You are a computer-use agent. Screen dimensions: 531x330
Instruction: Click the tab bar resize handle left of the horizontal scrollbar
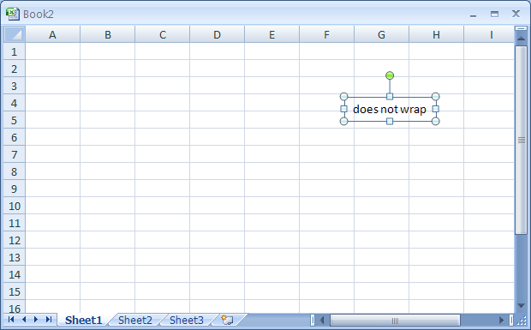tap(313, 320)
